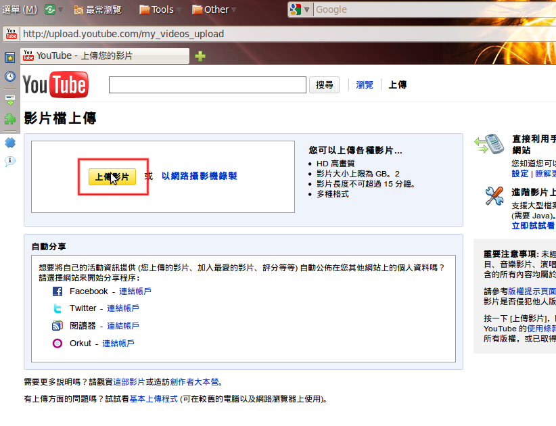Open the 這部影片 help video link
The width and height of the screenshot is (556, 426).
[129, 382]
